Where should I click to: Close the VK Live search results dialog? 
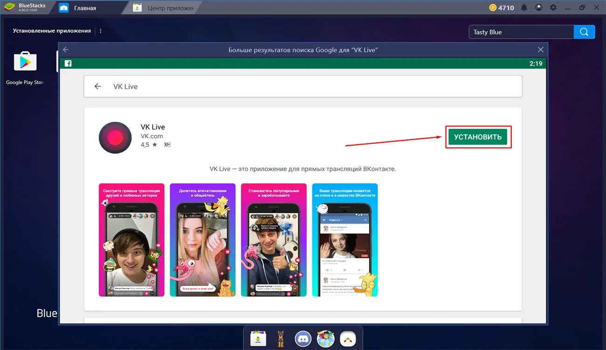coord(540,49)
